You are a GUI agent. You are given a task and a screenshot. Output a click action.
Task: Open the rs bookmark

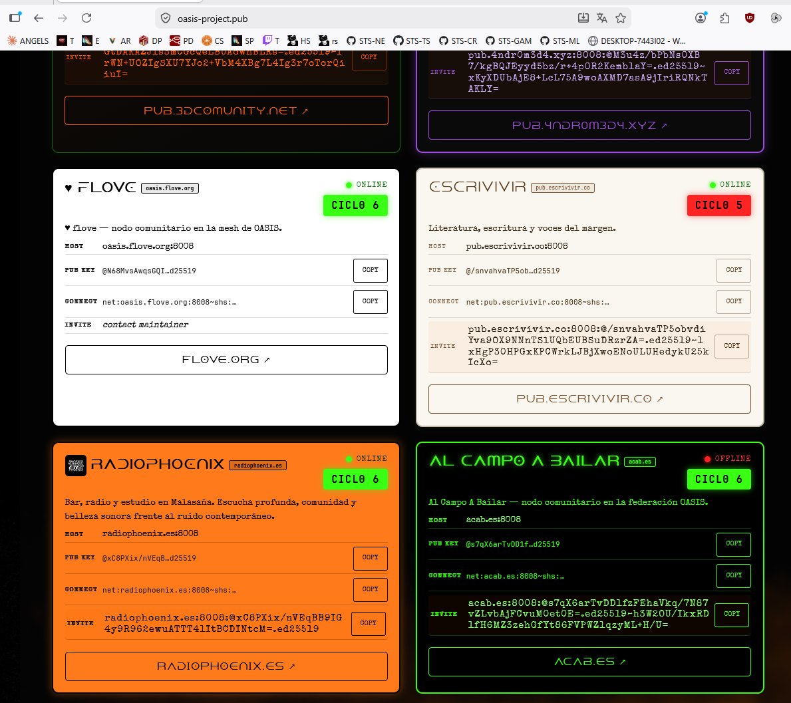click(x=328, y=41)
